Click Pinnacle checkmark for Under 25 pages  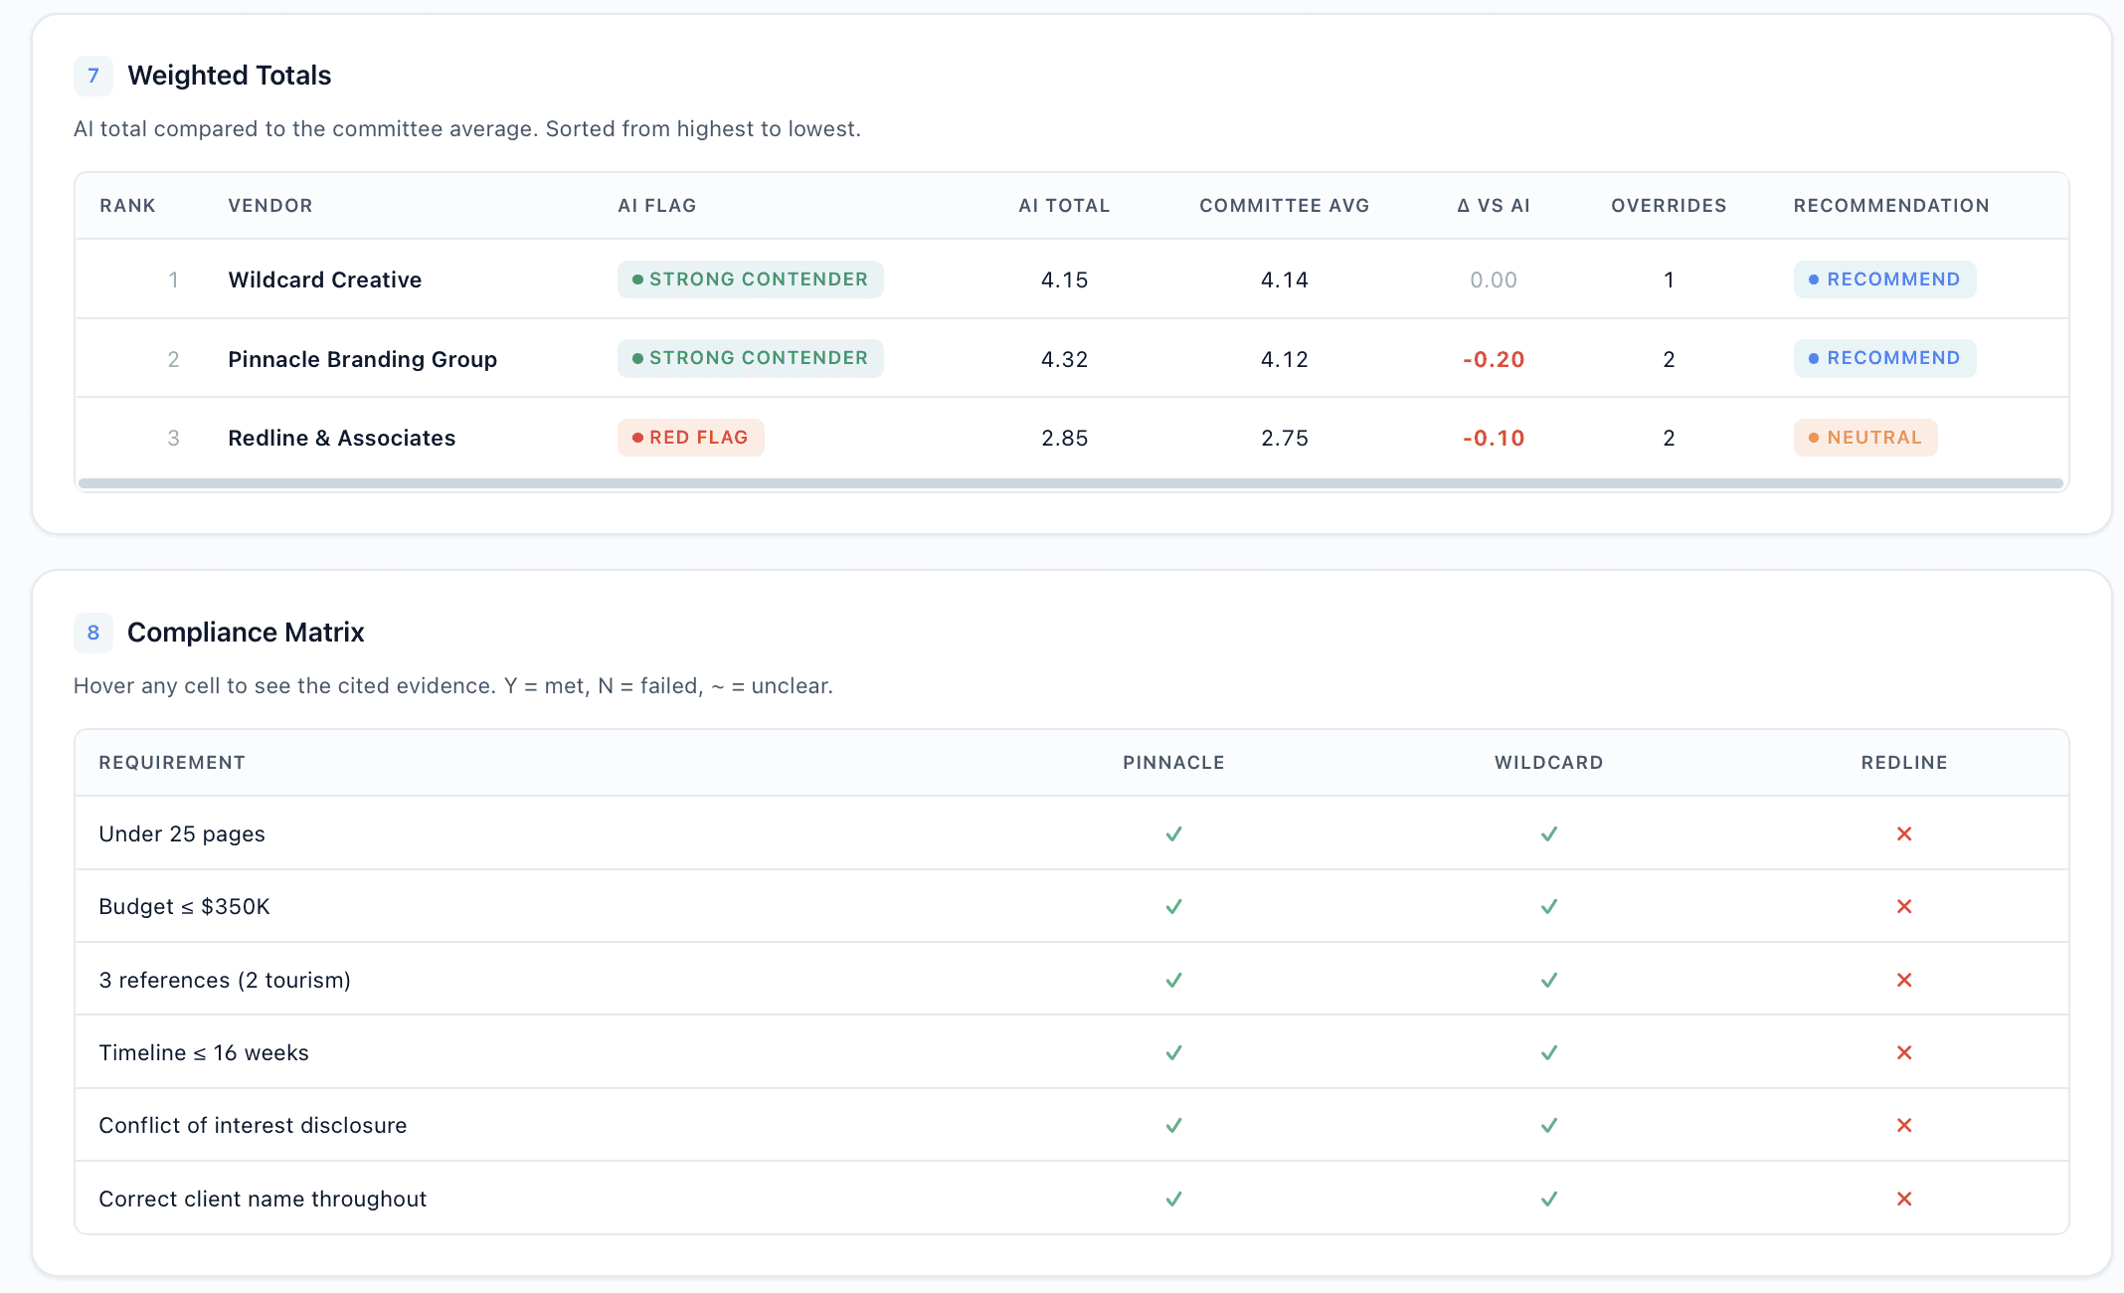tap(1173, 833)
